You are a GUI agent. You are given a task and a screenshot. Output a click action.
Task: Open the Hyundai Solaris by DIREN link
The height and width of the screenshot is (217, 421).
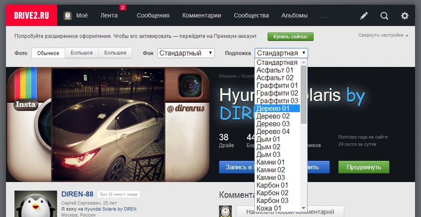point(111,209)
